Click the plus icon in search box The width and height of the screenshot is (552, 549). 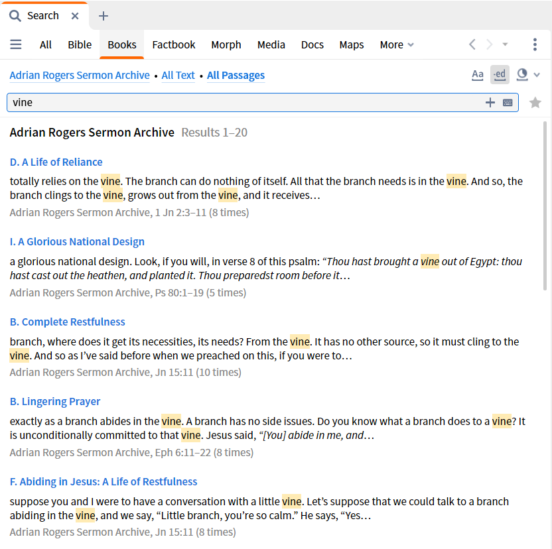[x=490, y=102]
